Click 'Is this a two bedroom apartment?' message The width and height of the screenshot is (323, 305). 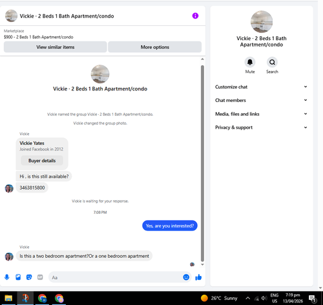point(84,256)
